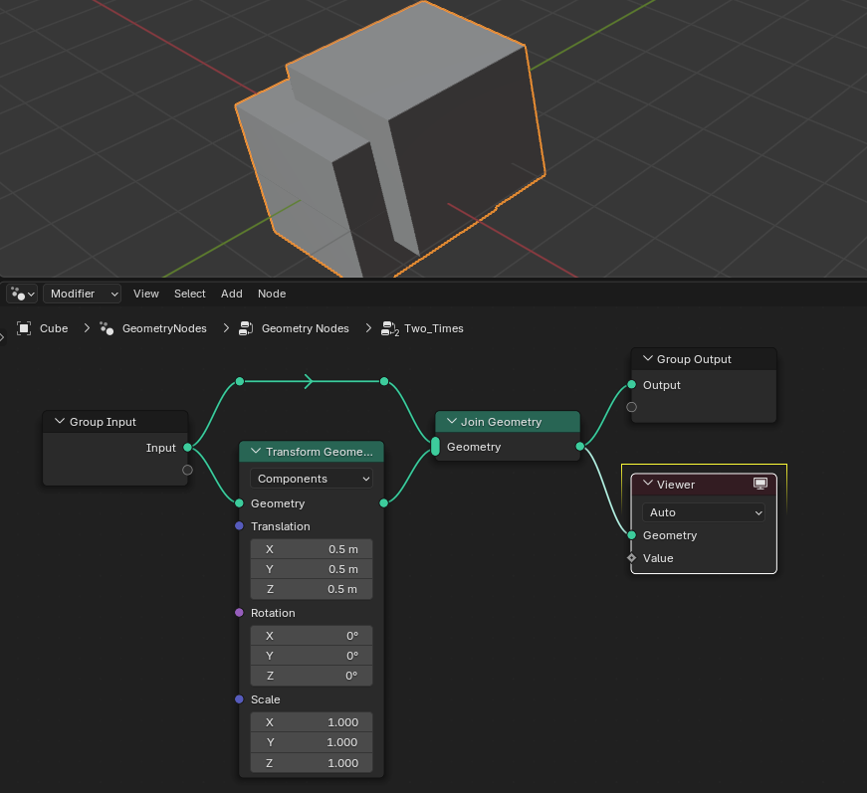This screenshot has width=867, height=793.
Task: Open the Auto dropdown in Viewer node
Action: coord(704,512)
